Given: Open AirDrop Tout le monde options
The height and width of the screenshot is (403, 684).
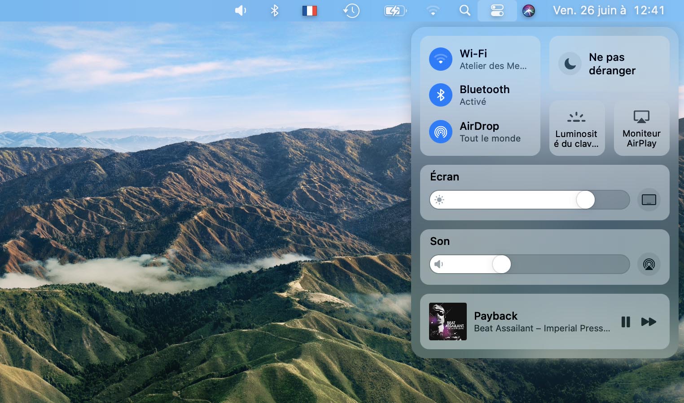Looking at the screenshot, I should [x=490, y=132].
